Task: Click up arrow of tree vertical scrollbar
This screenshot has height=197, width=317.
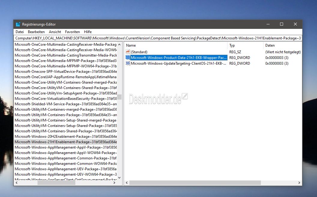Action: point(119,45)
